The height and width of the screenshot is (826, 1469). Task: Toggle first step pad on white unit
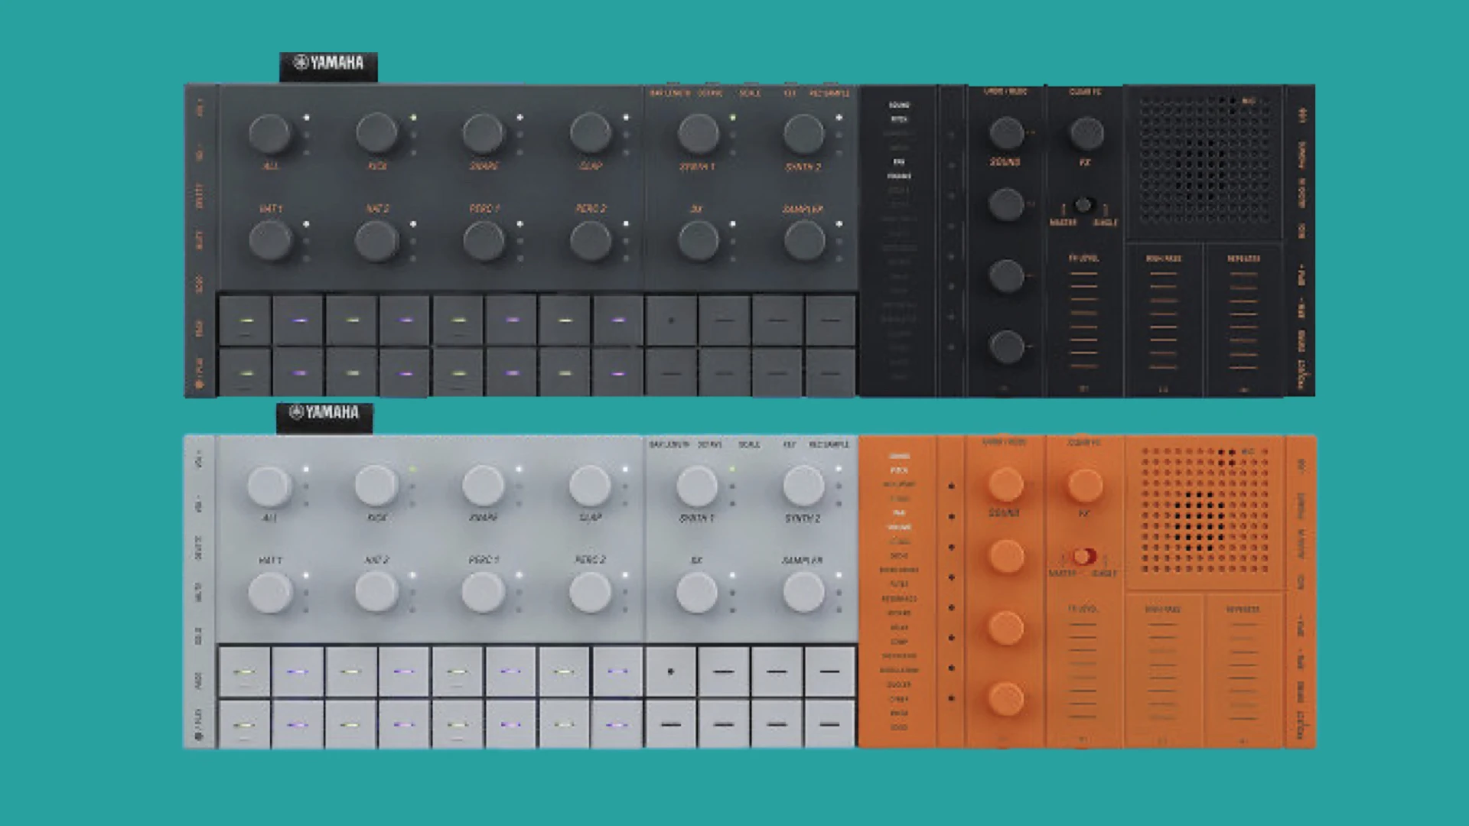point(245,672)
